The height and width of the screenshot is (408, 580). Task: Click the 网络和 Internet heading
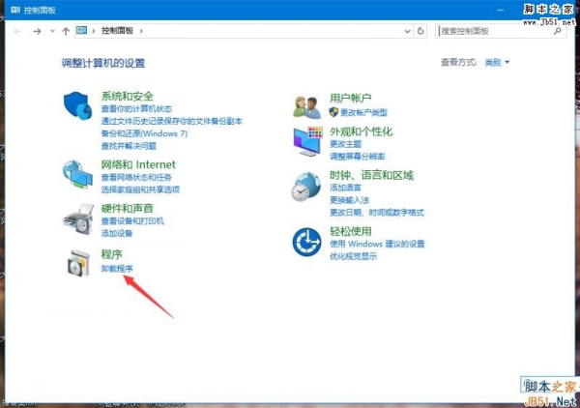click(138, 164)
